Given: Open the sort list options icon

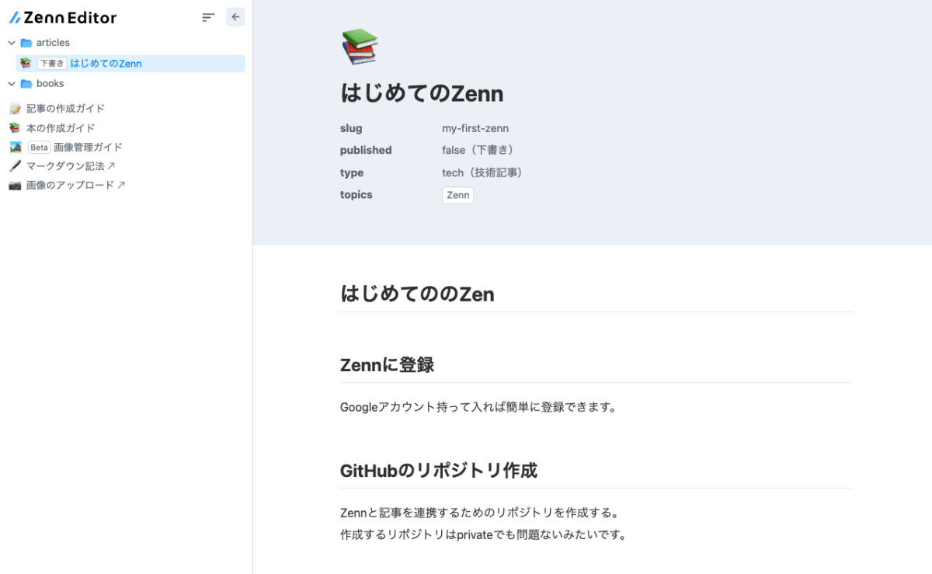Looking at the screenshot, I should click(x=207, y=16).
